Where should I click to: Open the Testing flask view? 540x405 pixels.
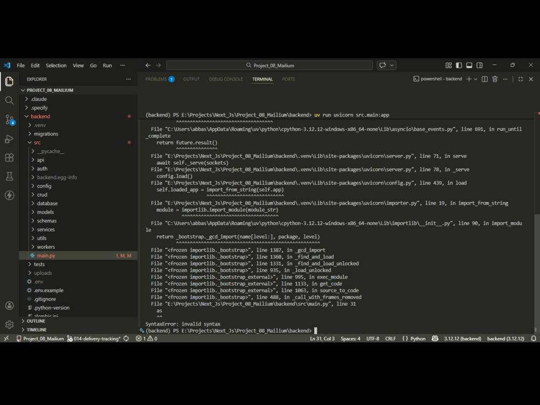tap(9, 177)
